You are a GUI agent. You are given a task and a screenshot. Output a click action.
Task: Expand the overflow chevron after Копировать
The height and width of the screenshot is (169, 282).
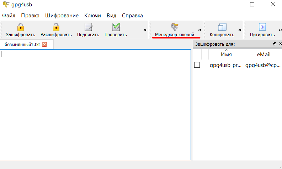point(240,30)
